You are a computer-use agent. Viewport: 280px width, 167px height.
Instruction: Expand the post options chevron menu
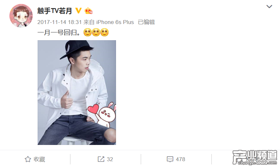coord(269,6)
